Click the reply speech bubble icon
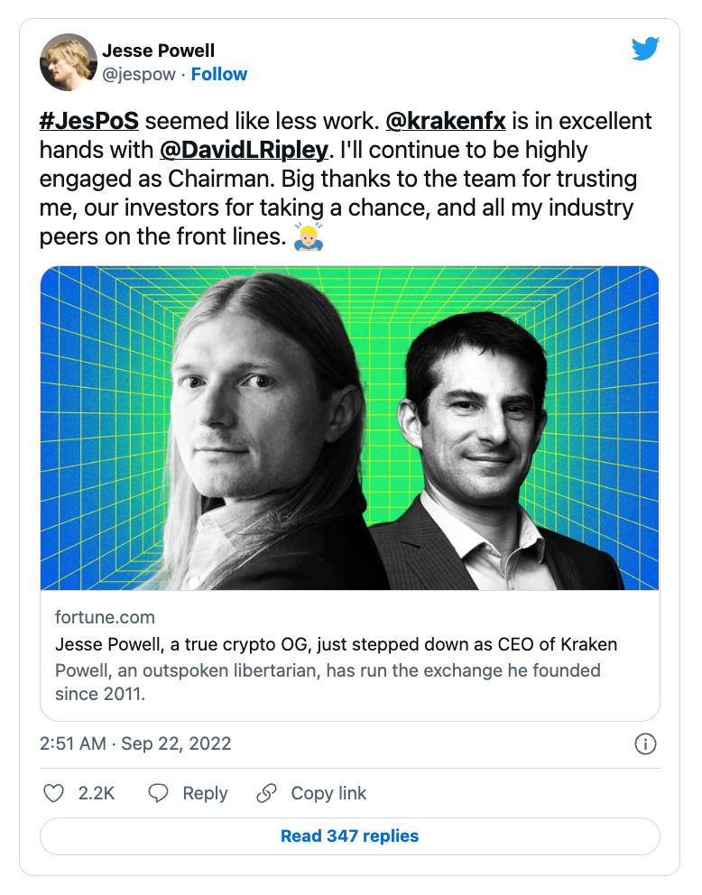Image resolution: width=702 pixels, height=895 pixels. tap(158, 793)
